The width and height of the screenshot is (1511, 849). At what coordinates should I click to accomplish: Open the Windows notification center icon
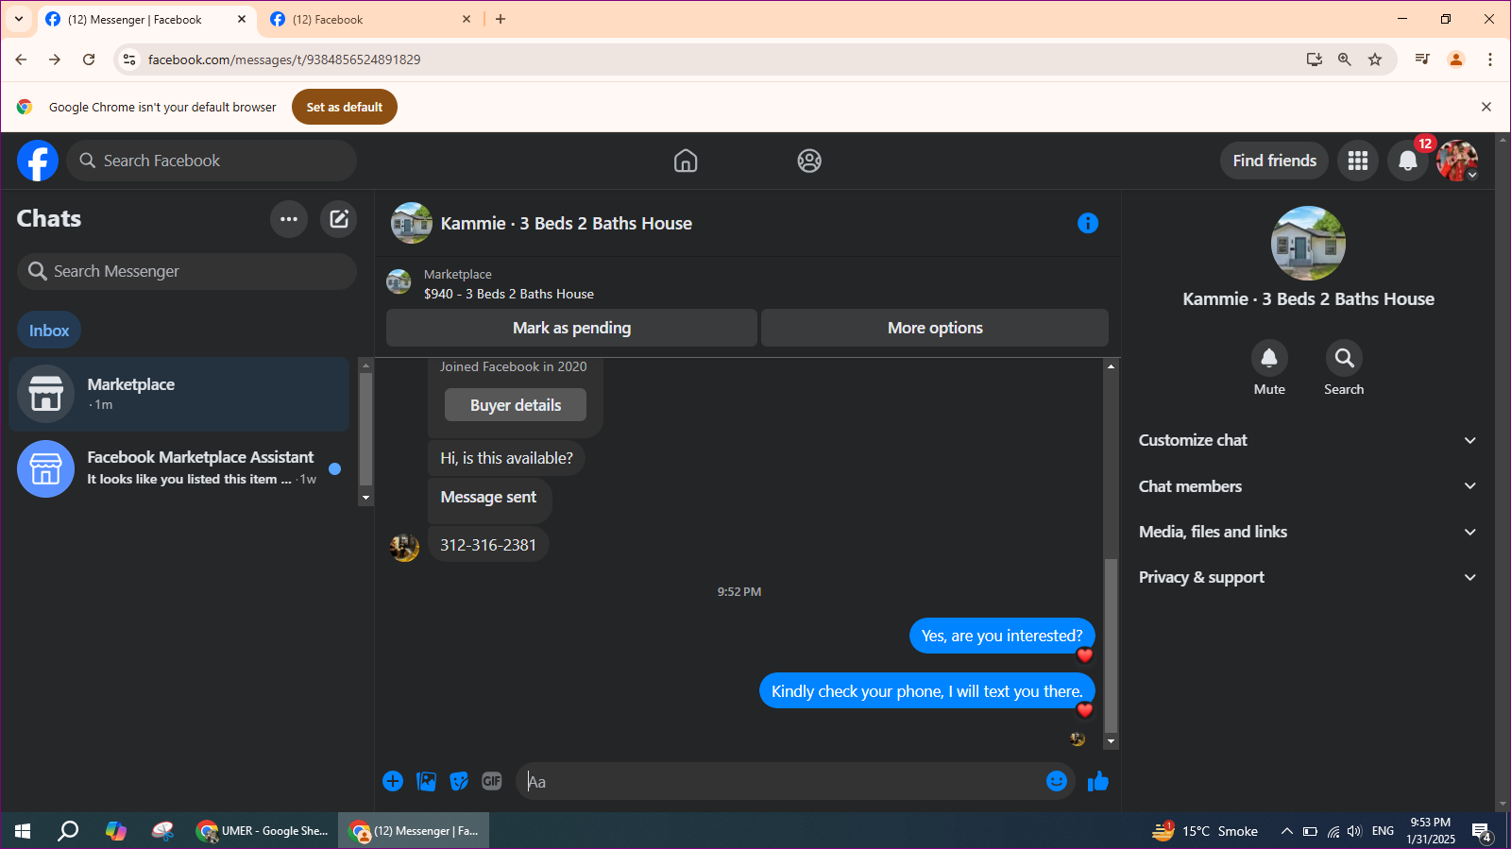point(1482,832)
